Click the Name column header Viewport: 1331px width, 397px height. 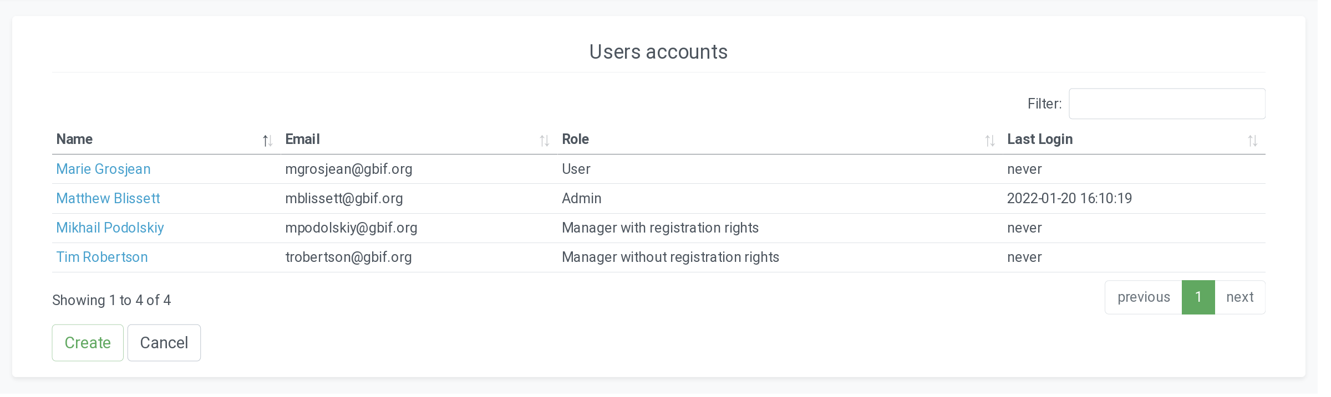point(74,139)
